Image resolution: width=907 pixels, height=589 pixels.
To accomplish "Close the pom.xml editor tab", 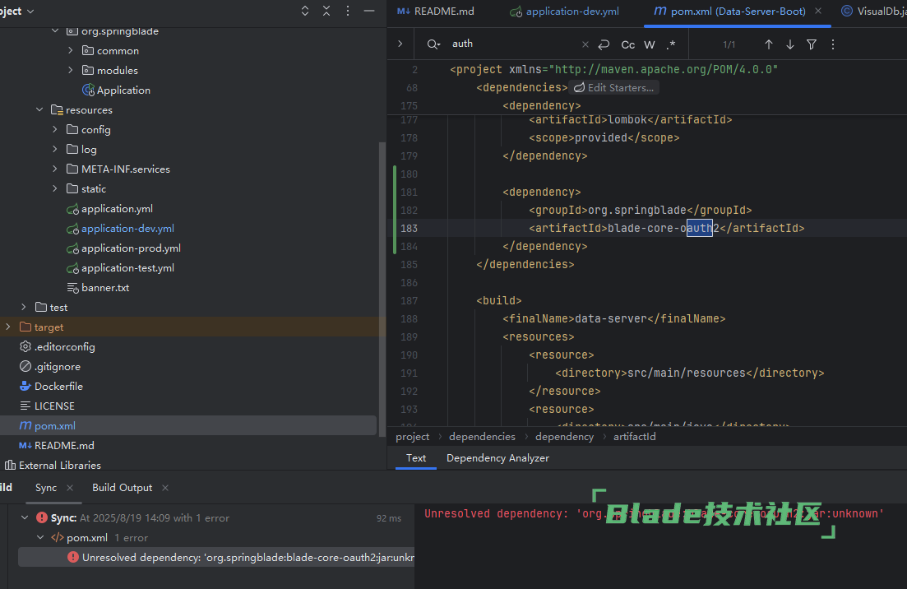I will click(x=817, y=12).
